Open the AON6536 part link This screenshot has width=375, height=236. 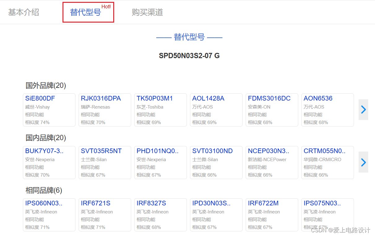click(x=318, y=98)
